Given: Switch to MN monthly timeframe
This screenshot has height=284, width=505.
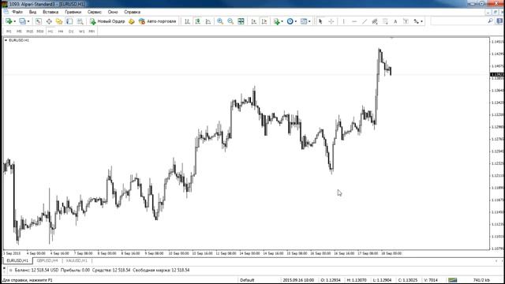Looking at the screenshot, I should (92, 32).
